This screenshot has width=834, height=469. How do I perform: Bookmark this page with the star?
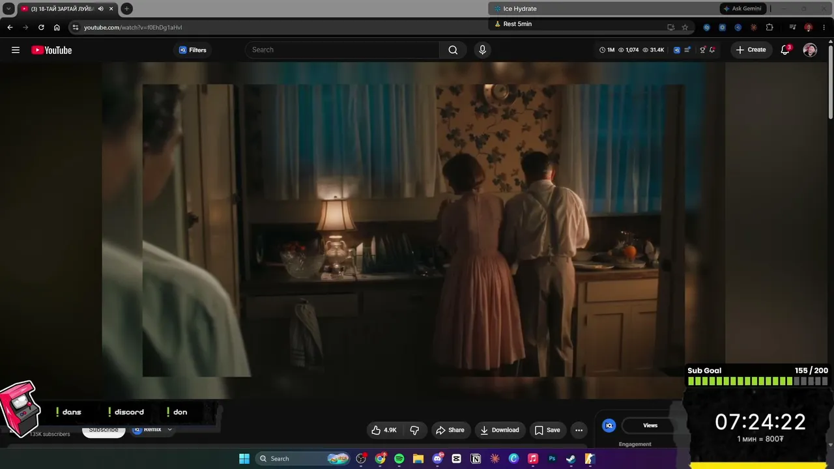click(685, 27)
